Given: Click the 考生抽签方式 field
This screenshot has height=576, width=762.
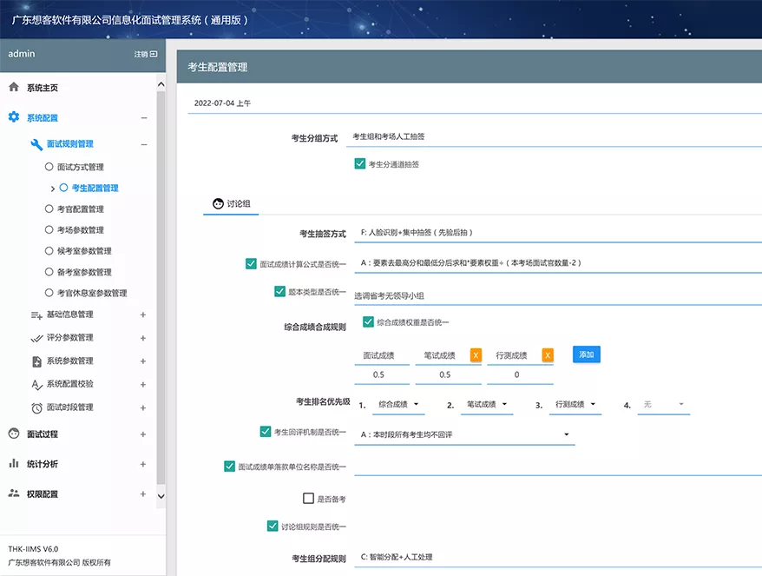Looking at the screenshot, I should click(x=558, y=233).
